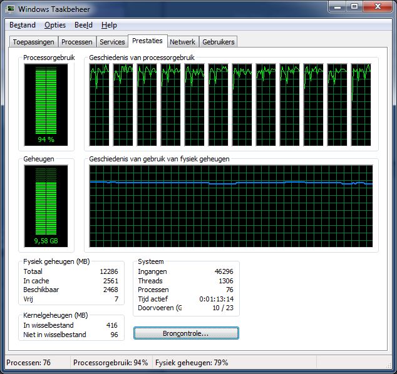Click the Broncontrole... button
This screenshot has height=374, width=397.
pyautogui.click(x=186, y=333)
